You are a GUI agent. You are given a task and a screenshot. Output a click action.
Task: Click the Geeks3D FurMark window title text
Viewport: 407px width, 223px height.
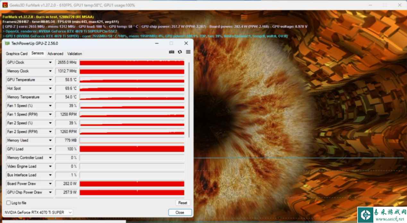[72, 5]
